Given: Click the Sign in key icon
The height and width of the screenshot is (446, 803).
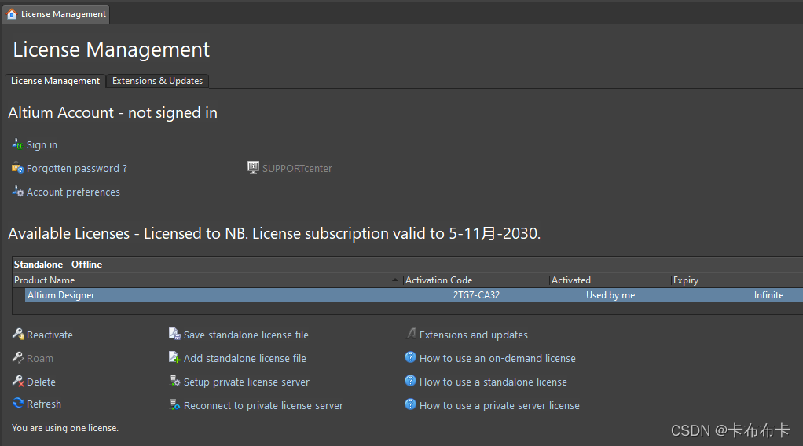Looking at the screenshot, I should [18, 144].
